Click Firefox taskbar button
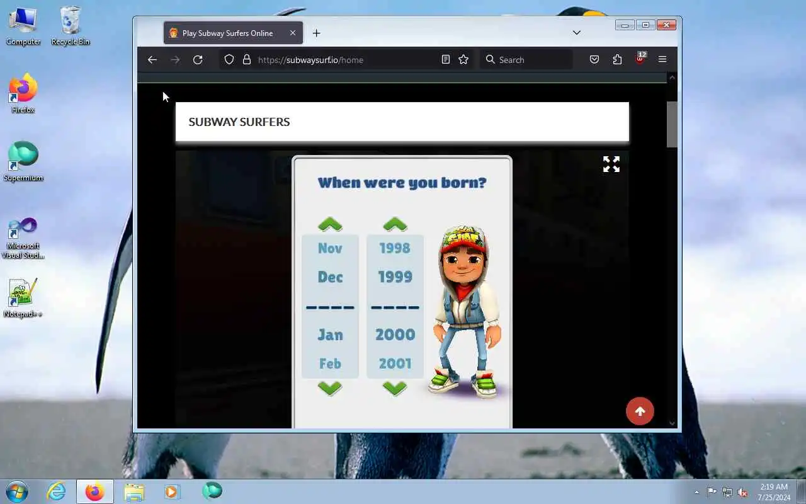Viewport: 806px width, 504px height. (95, 491)
